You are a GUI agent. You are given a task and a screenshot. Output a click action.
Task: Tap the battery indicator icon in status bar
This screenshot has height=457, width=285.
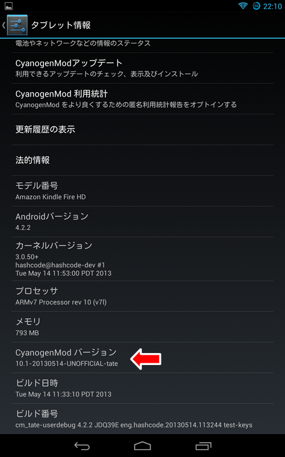click(256, 6)
